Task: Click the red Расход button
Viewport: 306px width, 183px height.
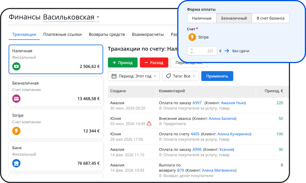Action: point(154,63)
